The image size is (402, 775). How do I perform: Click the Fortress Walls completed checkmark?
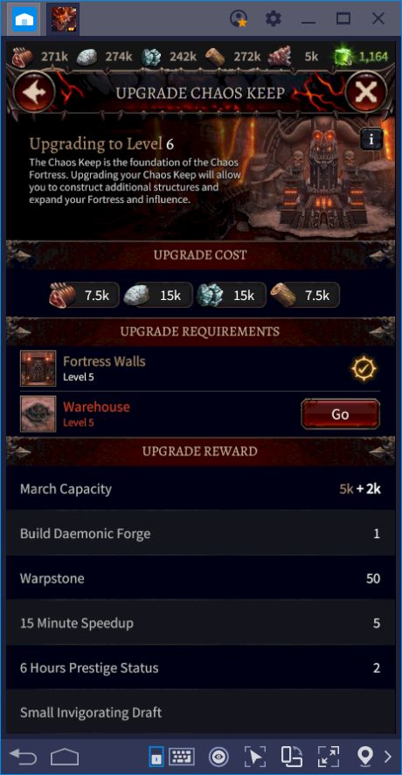pyautogui.click(x=364, y=368)
